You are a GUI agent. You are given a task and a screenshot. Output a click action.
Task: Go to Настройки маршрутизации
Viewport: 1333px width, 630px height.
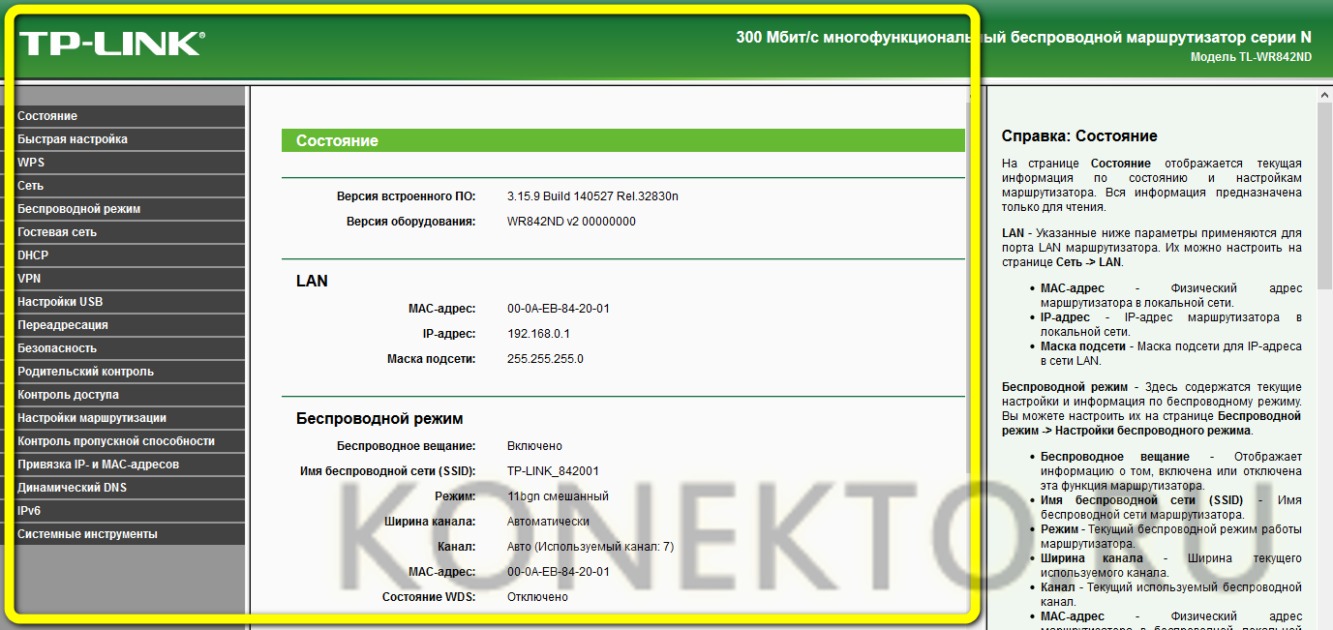122,418
